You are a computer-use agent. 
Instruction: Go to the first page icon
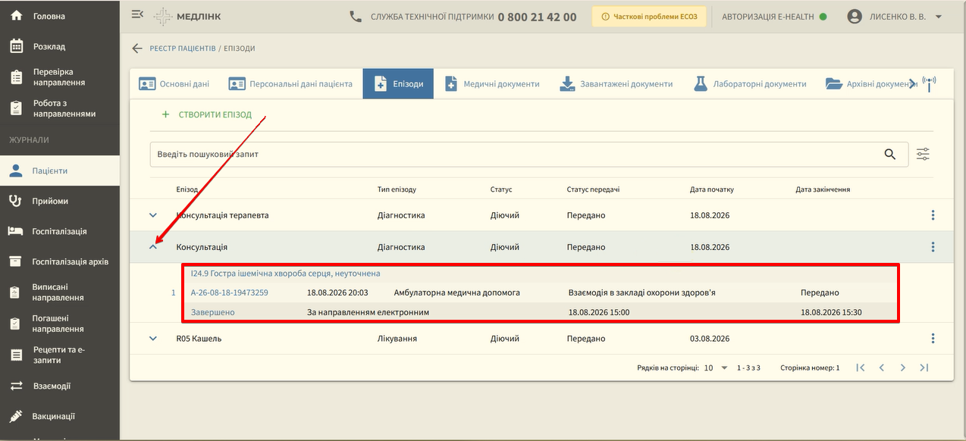pos(860,367)
